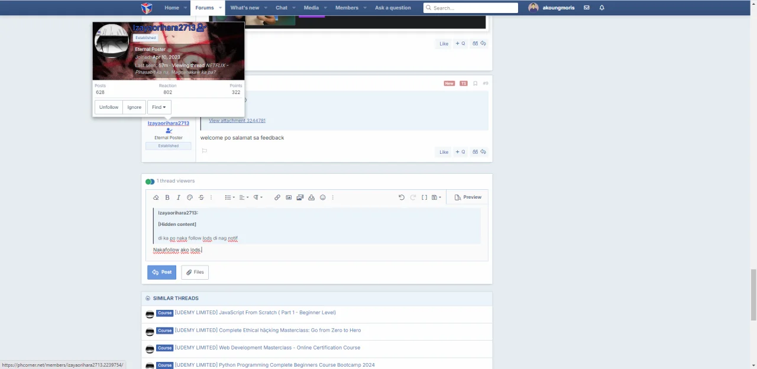Image resolution: width=757 pixels, height=369 pixels.
Task: Open View attachment 3244781 link
Action: pos(237,121)
